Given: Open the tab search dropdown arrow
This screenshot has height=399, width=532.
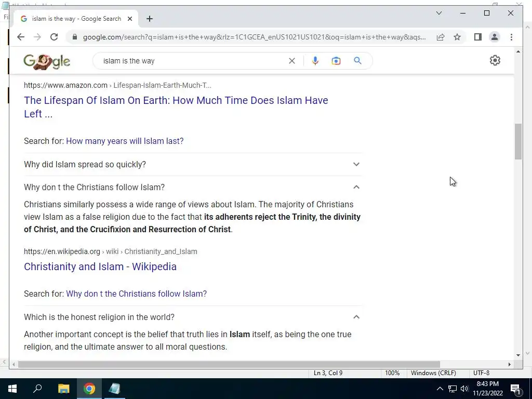Looking at the screenshot, I should [x=438, y=13].
